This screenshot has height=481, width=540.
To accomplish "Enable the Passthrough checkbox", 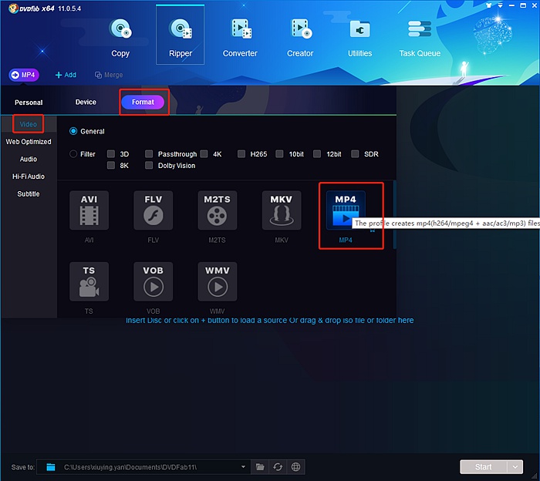I will tap(149, 153).
